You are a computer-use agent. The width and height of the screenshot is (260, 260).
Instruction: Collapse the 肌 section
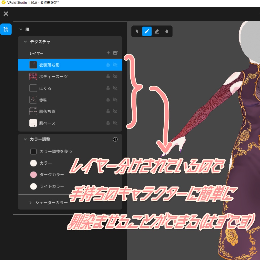[x=21, y=29]
